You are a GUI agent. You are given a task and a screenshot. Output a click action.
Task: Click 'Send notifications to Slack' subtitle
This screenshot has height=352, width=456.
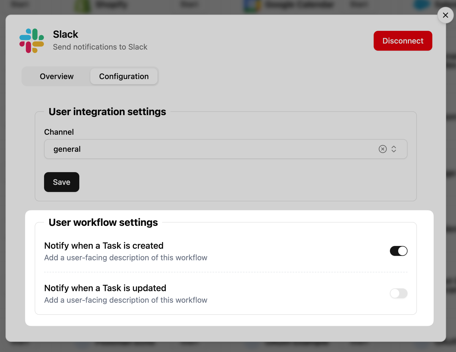(x=100, y=47)
